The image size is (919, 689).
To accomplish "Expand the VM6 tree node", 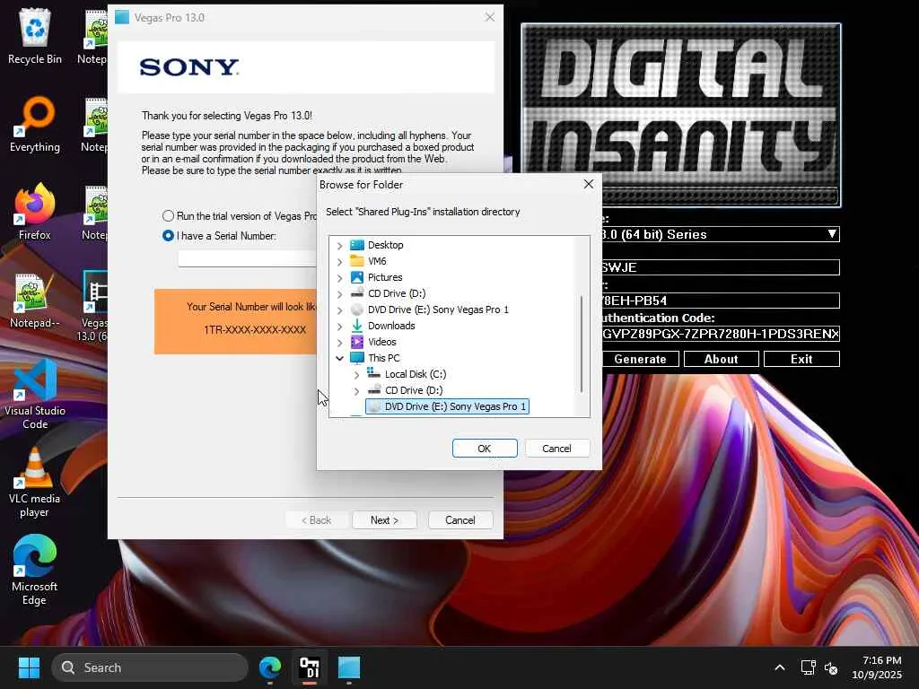I will pyautogui.click(x=340, y=261).
